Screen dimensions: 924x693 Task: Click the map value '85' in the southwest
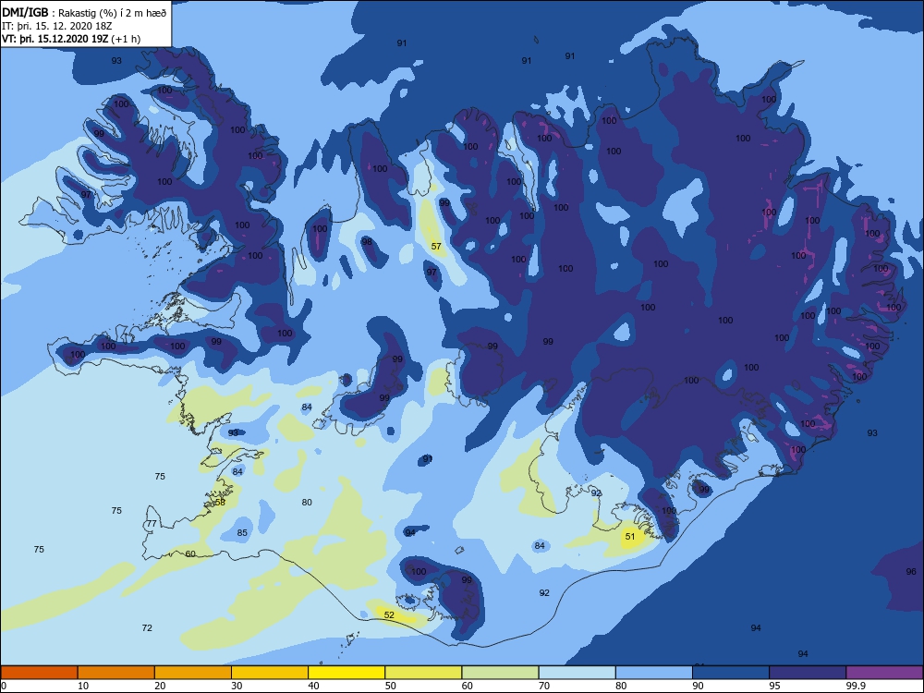coord(242,533)
